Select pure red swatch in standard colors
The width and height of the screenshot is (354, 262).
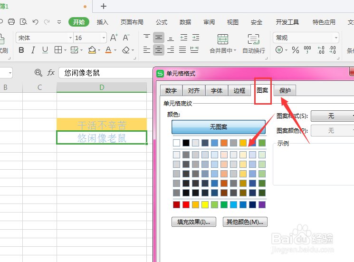pos(186,204)
